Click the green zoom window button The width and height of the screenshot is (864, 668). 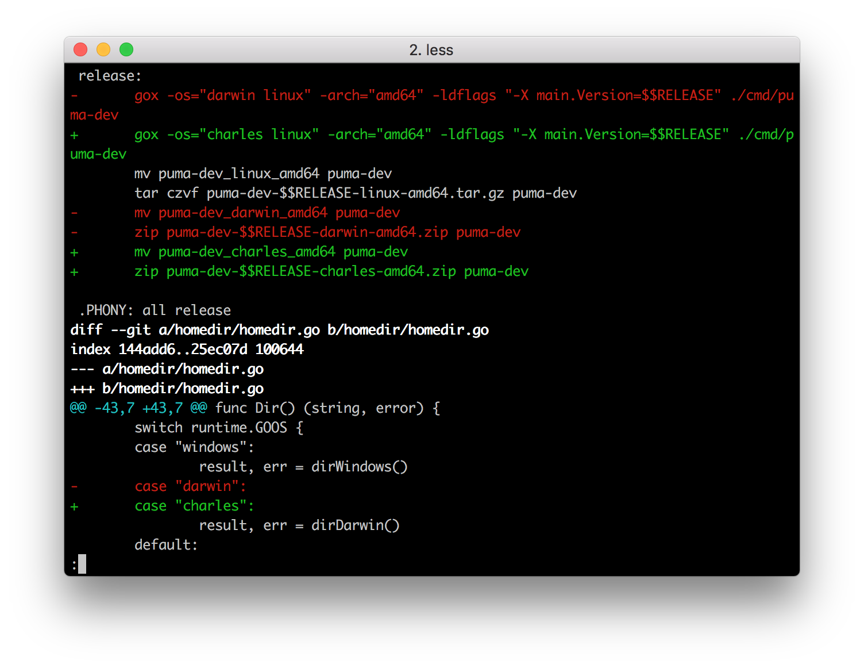[x=126, y=50]
